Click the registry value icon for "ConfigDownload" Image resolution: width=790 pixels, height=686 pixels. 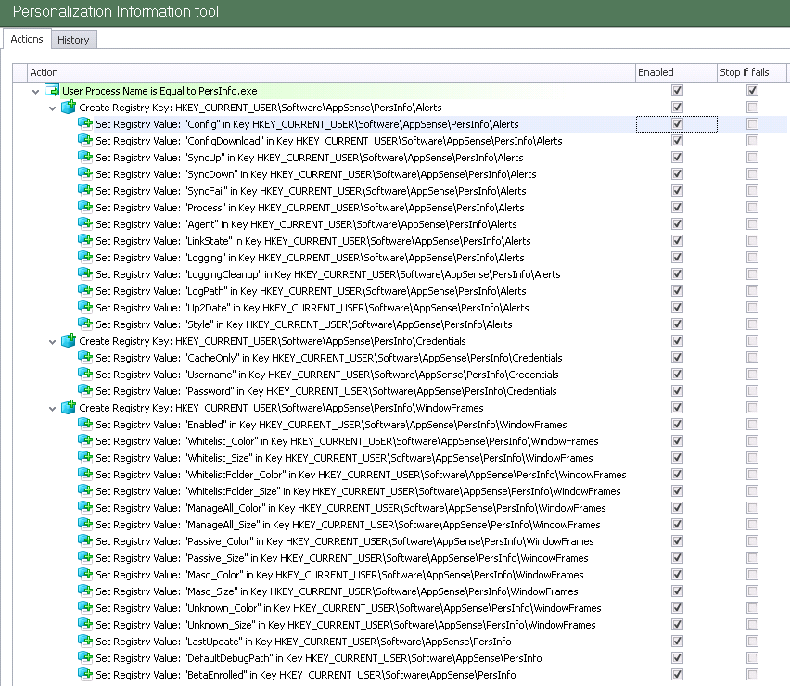click(x=85, y=140)
